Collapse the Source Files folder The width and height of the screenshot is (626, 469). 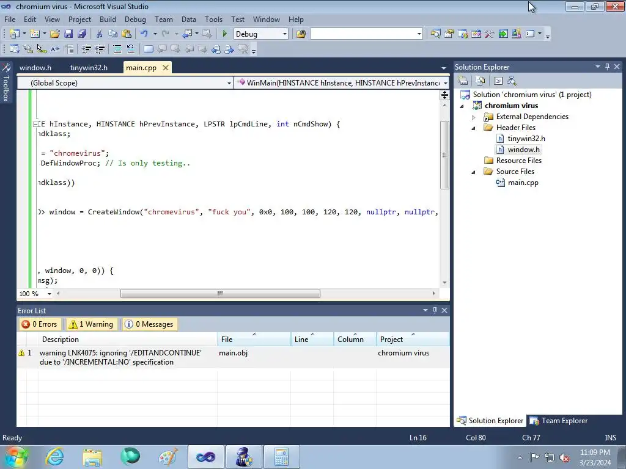pyautogui.click(x=474, y=172)
